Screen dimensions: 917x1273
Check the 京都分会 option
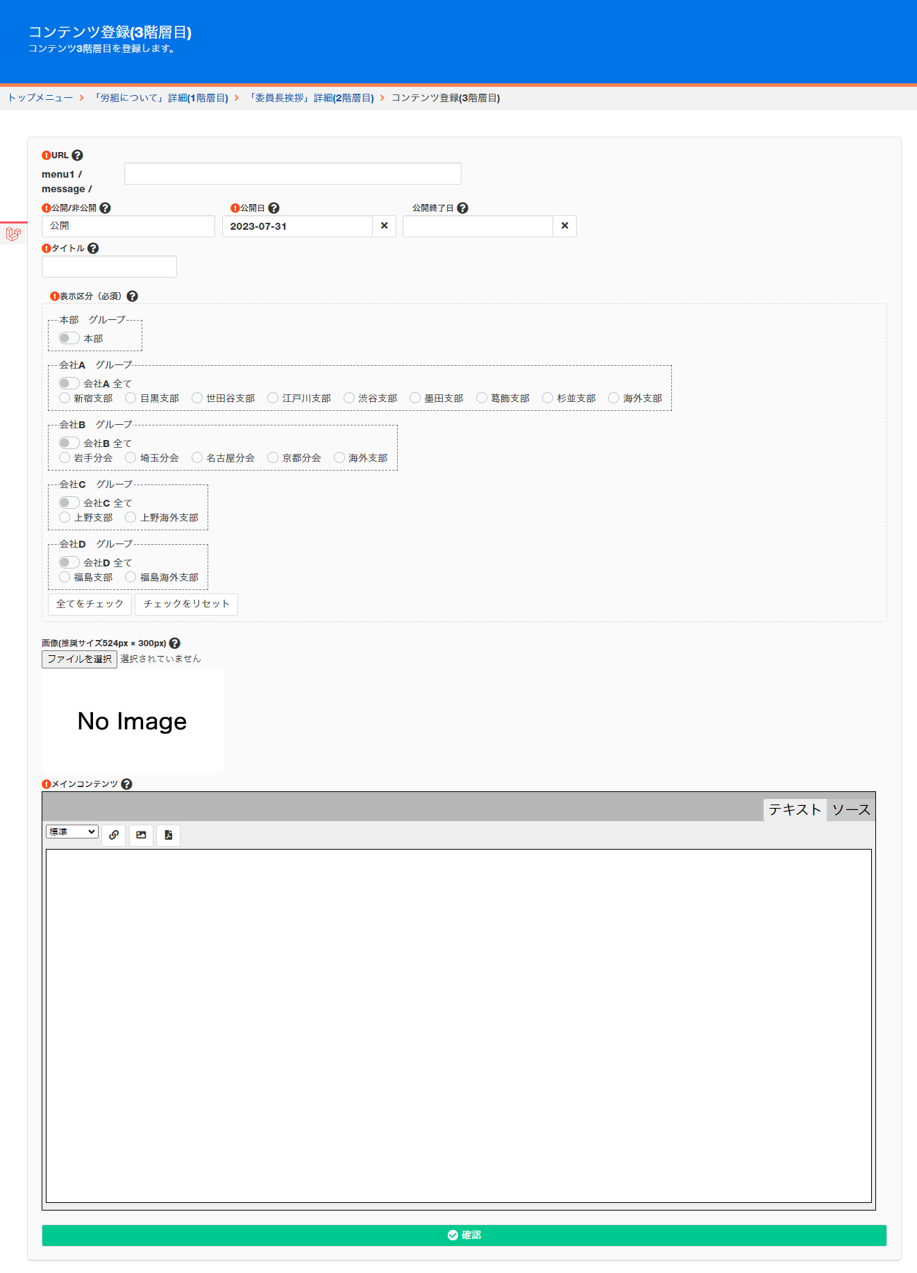click(273, 457)
